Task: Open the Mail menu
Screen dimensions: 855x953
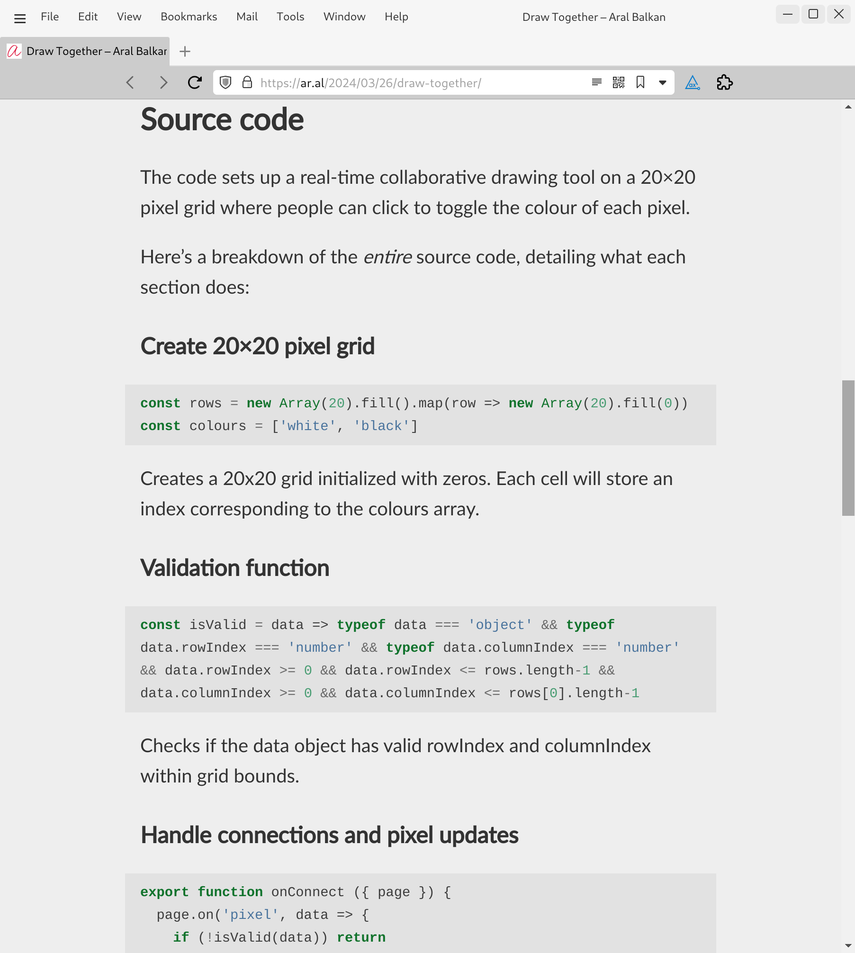Action: pyautogui.click(x=247, y=17)
